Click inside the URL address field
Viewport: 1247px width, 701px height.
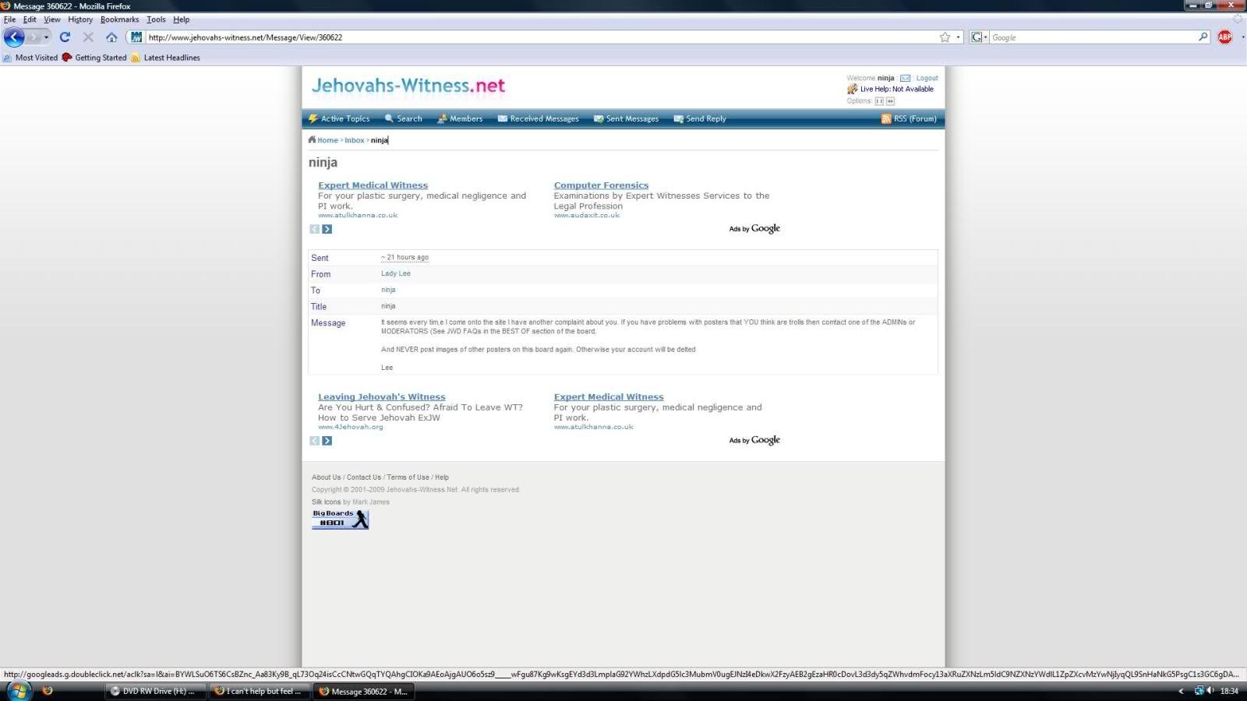(x=541, y=37)
